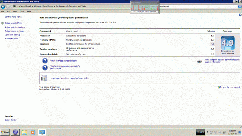Select the Primary hard disk row

coord(127,54)
